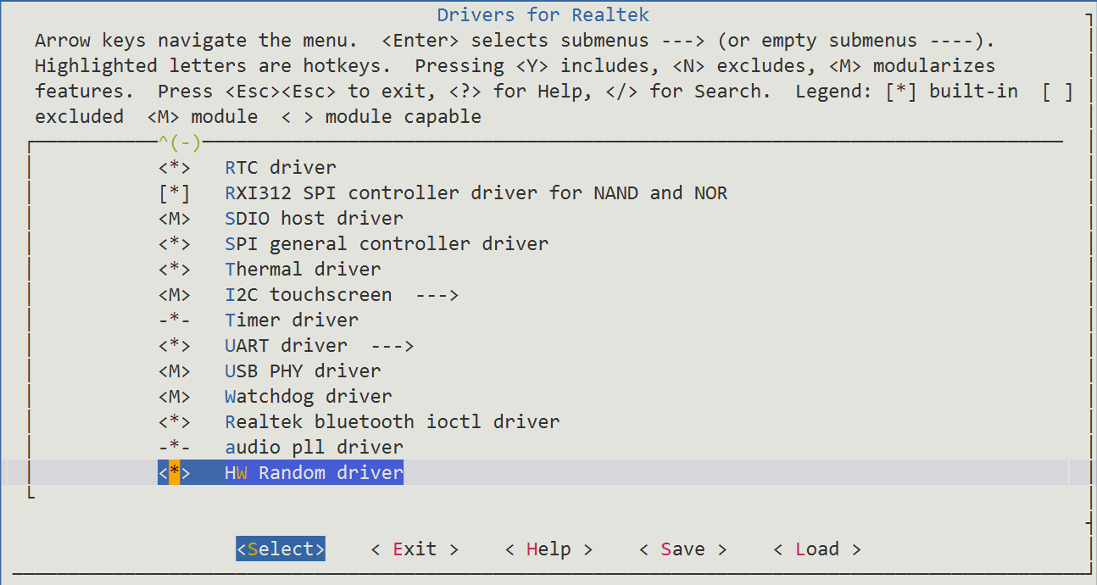Open Help from the bottom bar
This screenshot has height=585, width=1097.
click(548, 549)
